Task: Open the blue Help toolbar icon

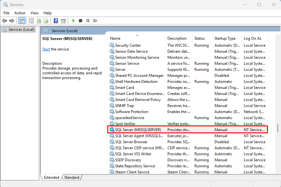Action: point(56,21)
